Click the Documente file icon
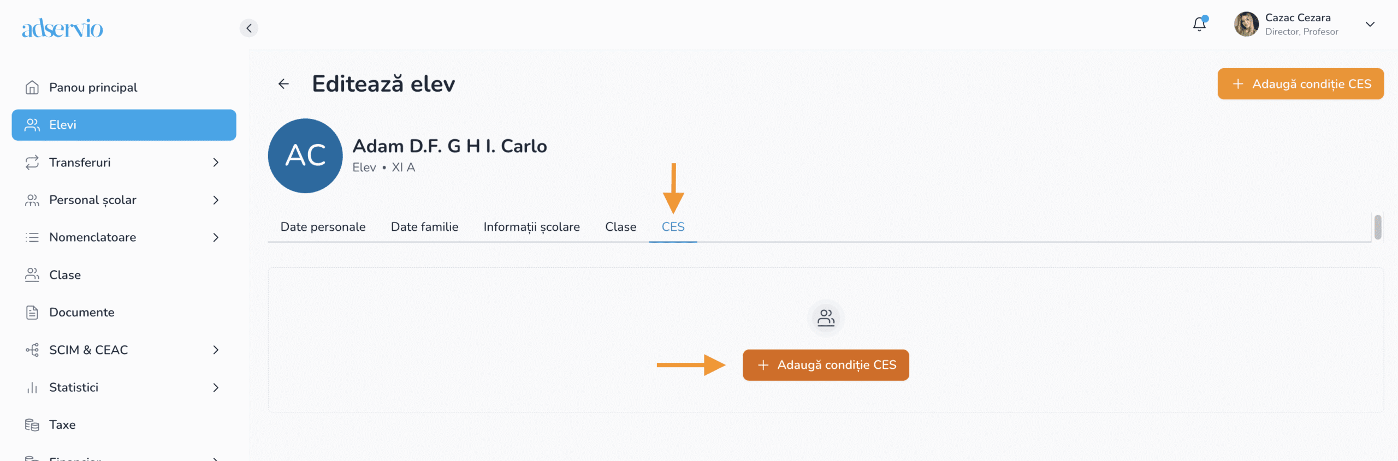 (x=32, y=313)
